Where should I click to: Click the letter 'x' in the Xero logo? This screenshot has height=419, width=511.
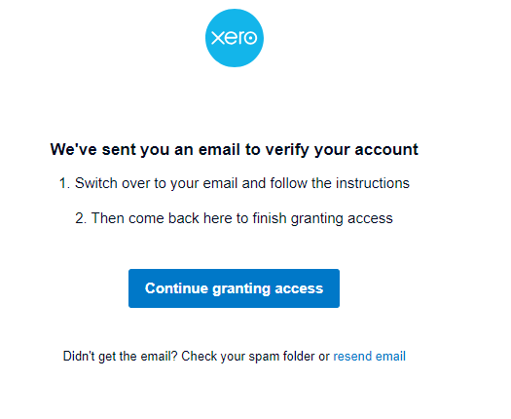click(218, 38)
